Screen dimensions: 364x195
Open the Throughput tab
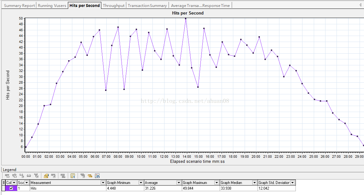click(x=114, y=6)
